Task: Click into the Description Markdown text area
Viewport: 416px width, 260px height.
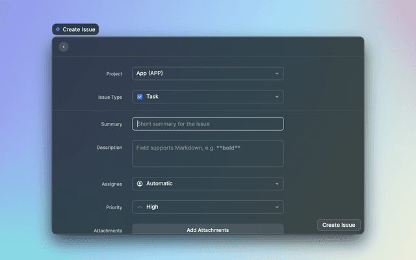Action: click(207, 154)
